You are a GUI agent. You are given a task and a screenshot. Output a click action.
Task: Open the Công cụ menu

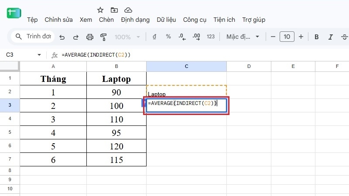pos(195,20)
